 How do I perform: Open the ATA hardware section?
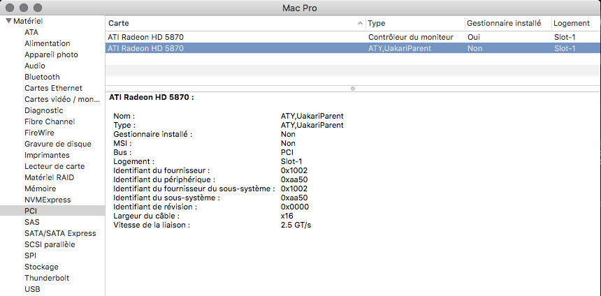31,32
